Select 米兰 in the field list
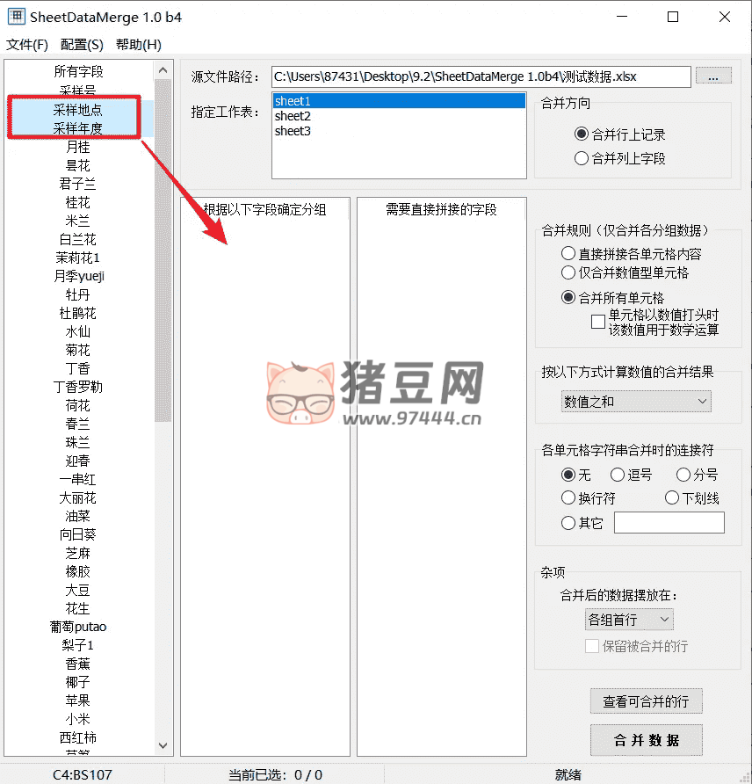The height and width of the screenshot is (784, 752). click(x=78, y=221)
